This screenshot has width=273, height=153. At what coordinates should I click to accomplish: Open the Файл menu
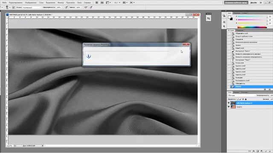5,3
